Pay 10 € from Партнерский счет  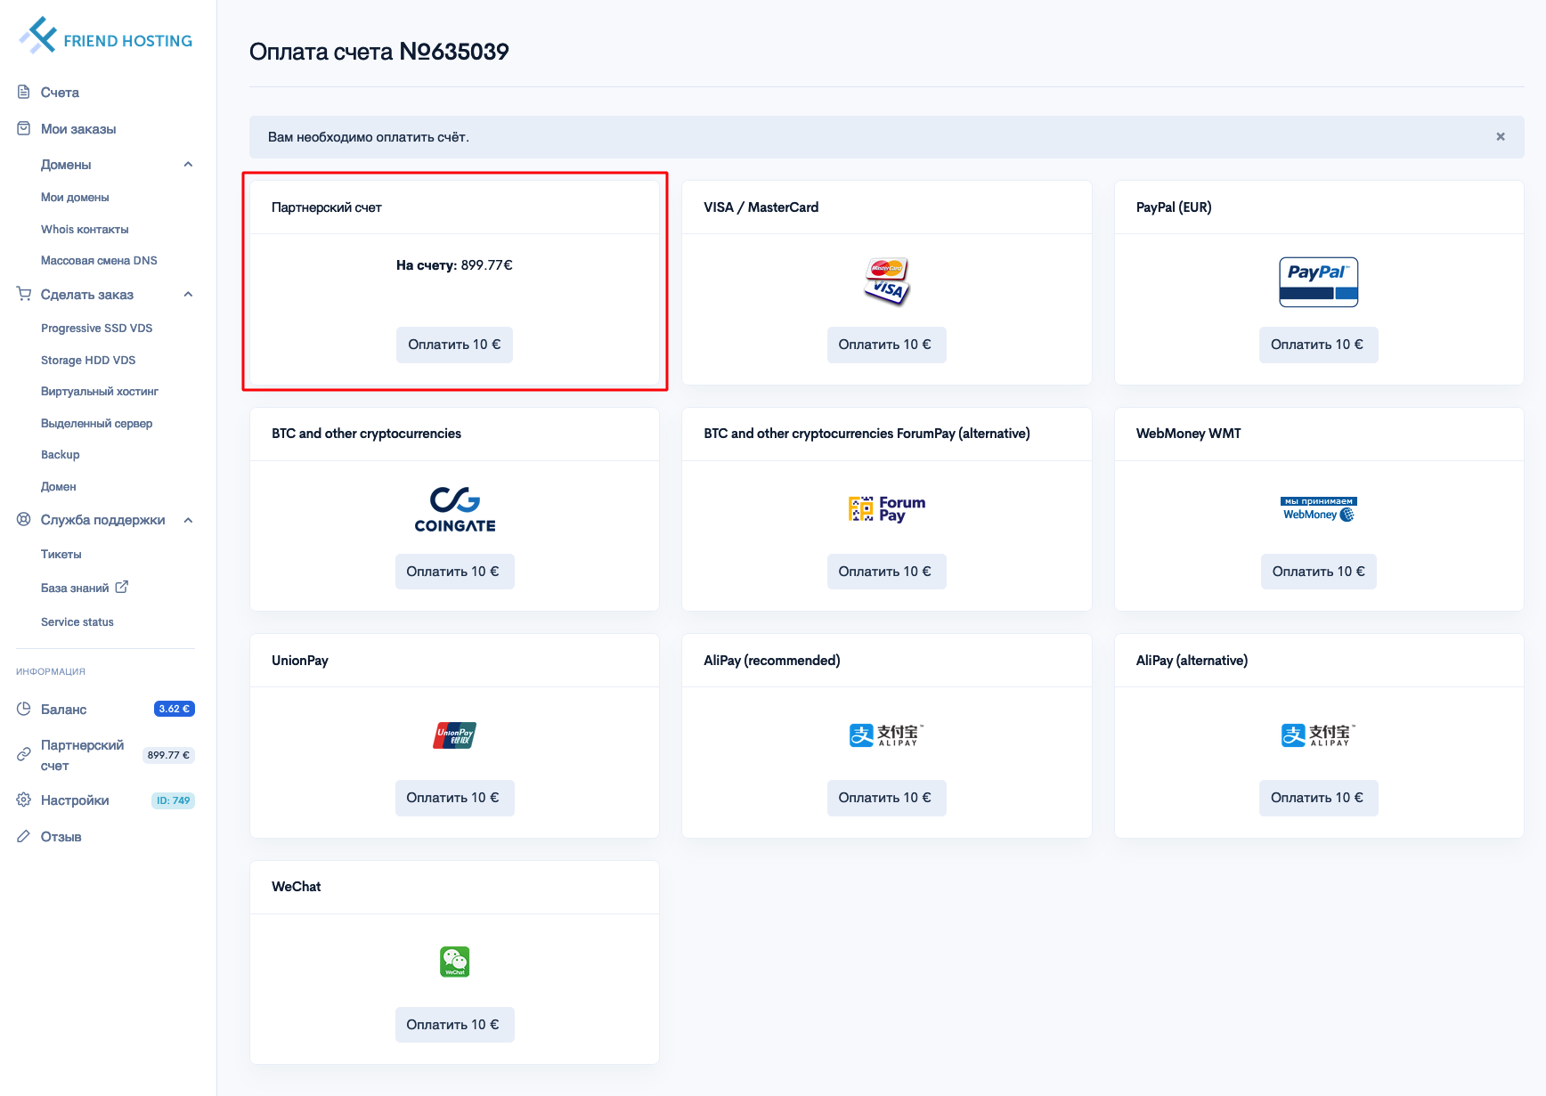pos(454,345)
